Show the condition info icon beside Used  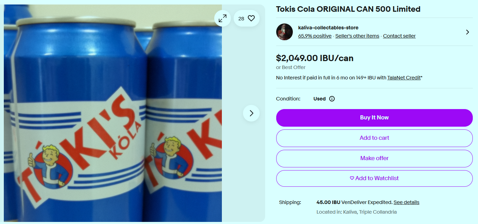click(x=332, y=99)
